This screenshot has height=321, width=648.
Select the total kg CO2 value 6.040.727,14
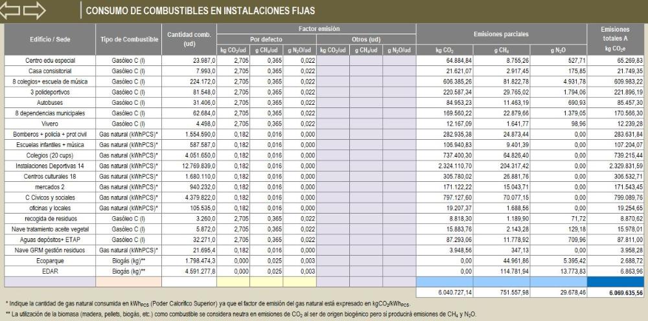[x=445, y=293]
